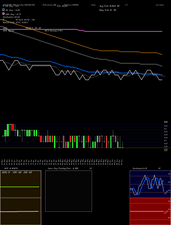
Task: Click the 'Day Vol: 0 M' text
Action: 107,10
